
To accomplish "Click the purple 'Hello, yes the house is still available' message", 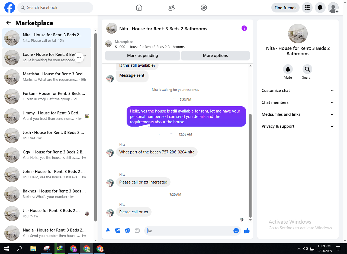I will click(x=186, y=117).
